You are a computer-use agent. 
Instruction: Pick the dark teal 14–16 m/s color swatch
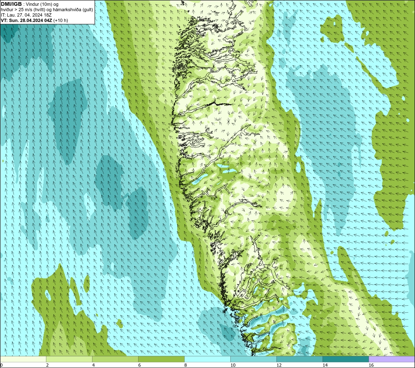coord(345,359)
